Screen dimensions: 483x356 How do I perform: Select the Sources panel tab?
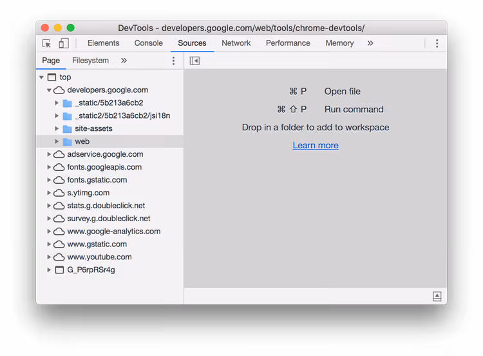[x=192, y=43]
